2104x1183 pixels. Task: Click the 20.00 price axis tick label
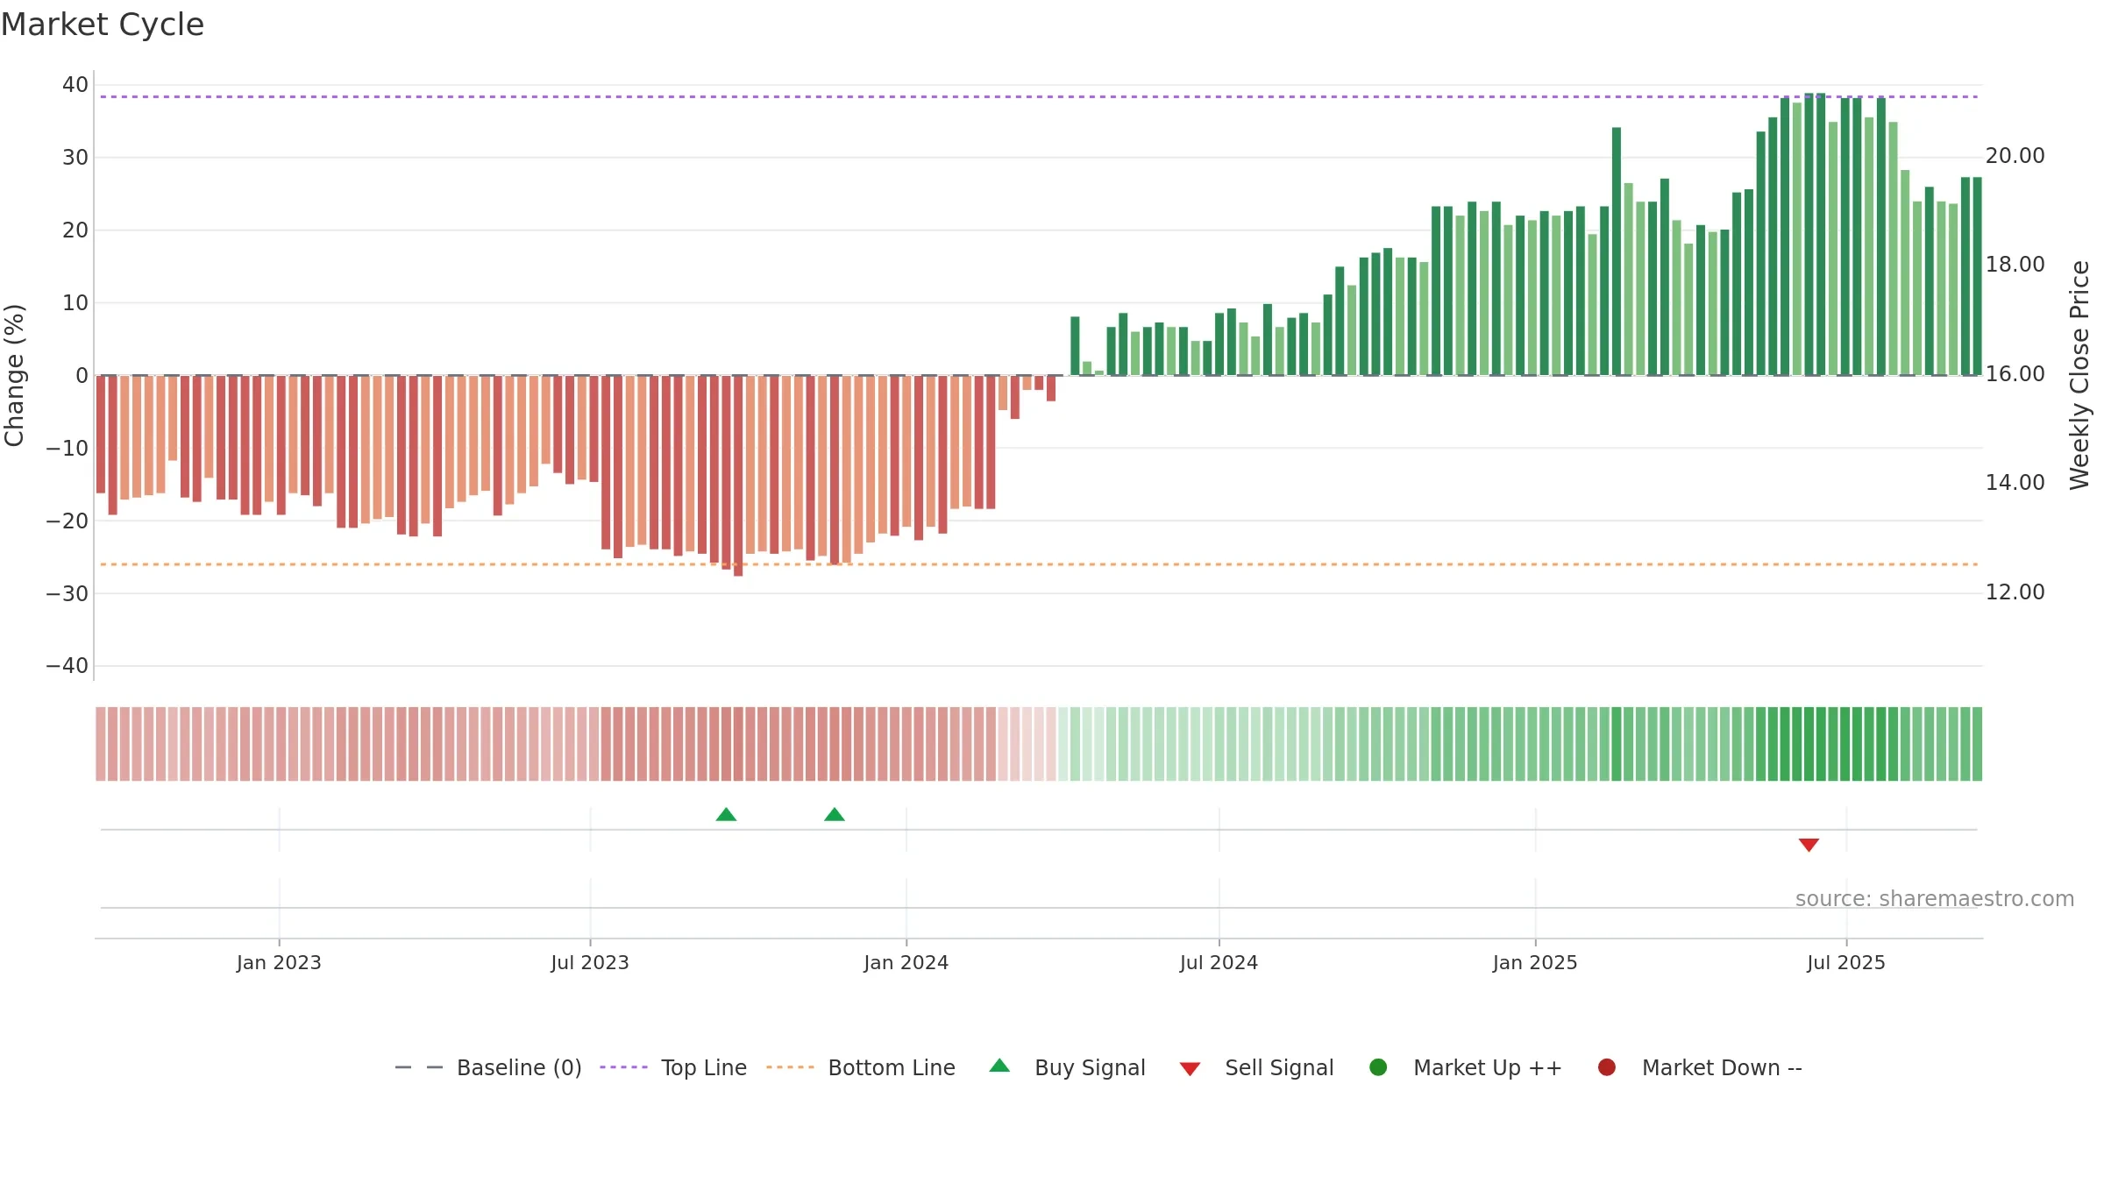[x=2015, y=156]
